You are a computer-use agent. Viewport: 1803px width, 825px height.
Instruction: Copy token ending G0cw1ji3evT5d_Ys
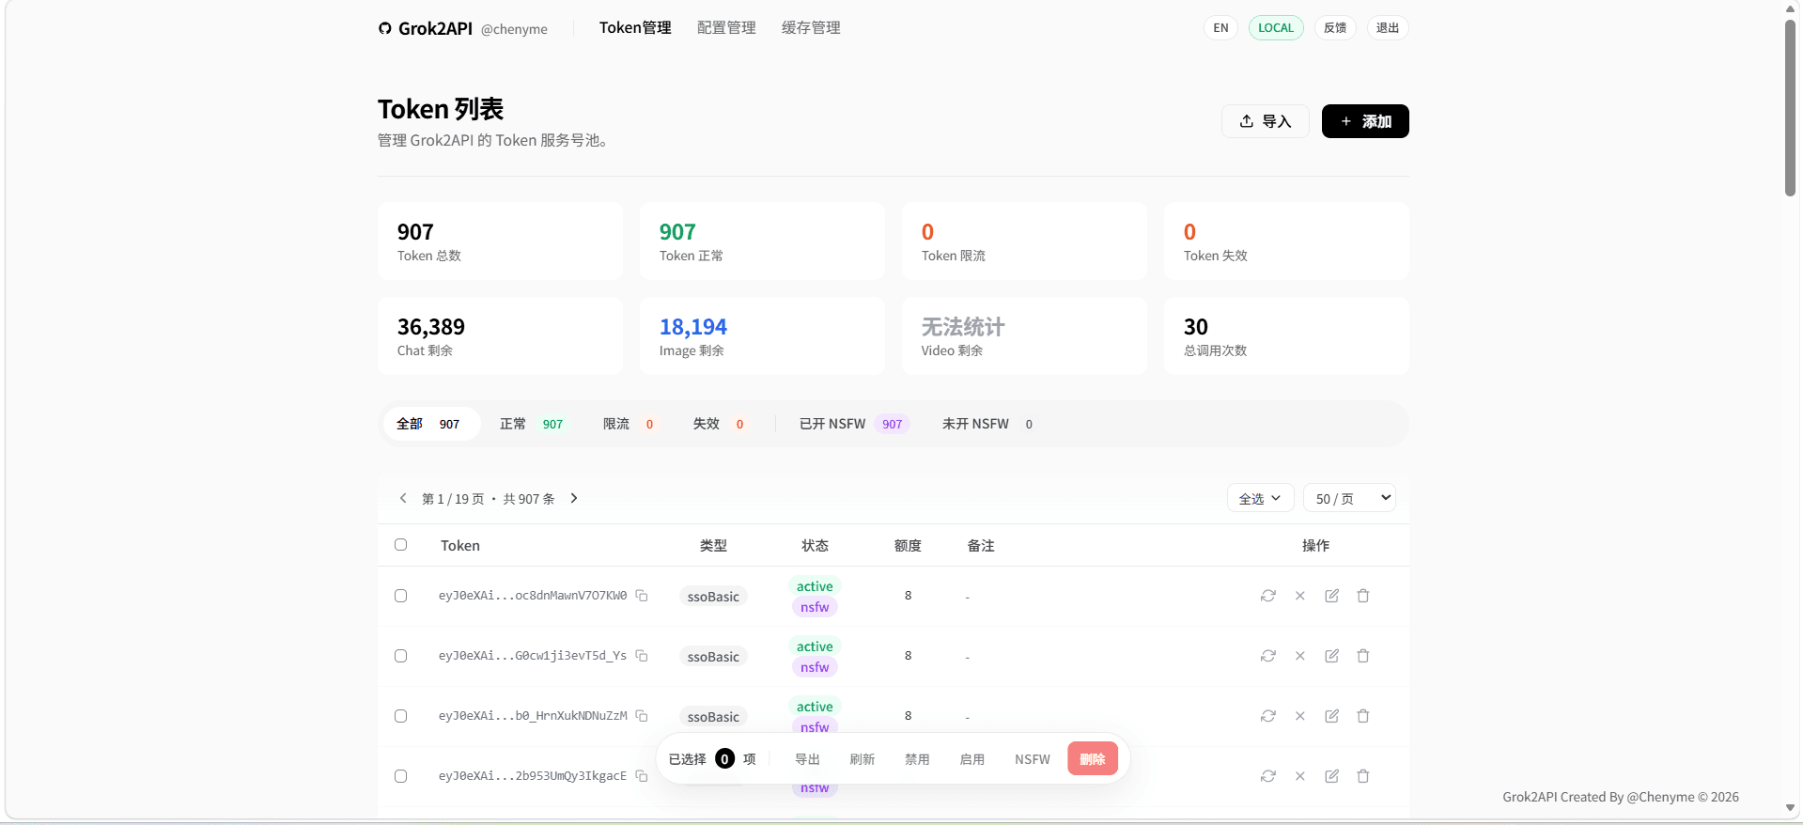pos(642,656)
